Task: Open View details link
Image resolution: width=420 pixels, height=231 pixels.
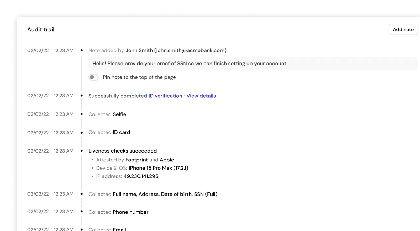Action: pos(201,96)
